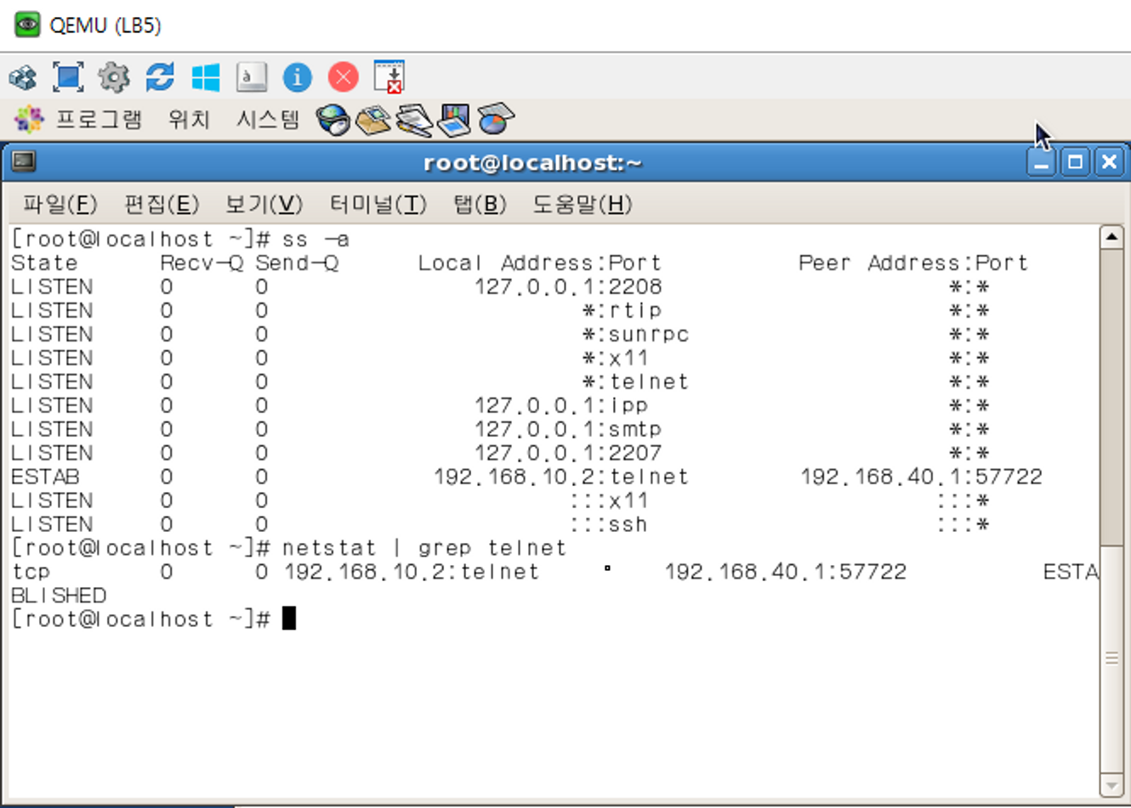1131x808 pixels.
Task: Open the 도움말(H) help menu
Action: click(583, 204)
